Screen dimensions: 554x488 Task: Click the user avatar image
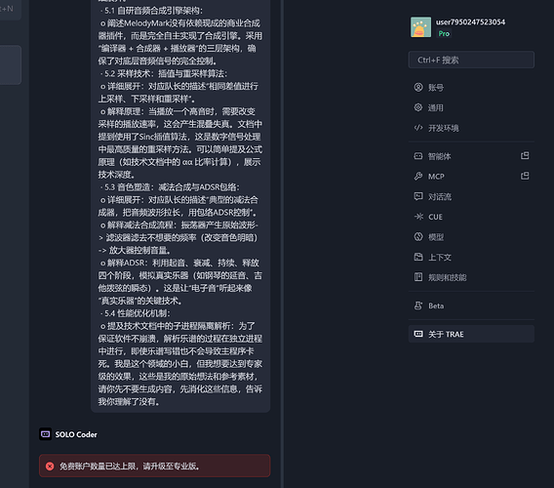(x=420, y=27)
